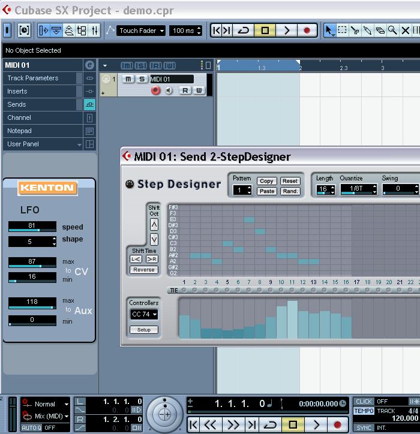This screenshot has height=434, width=420.
Task: Select the Split scissors tool
Action: [355, 30]
